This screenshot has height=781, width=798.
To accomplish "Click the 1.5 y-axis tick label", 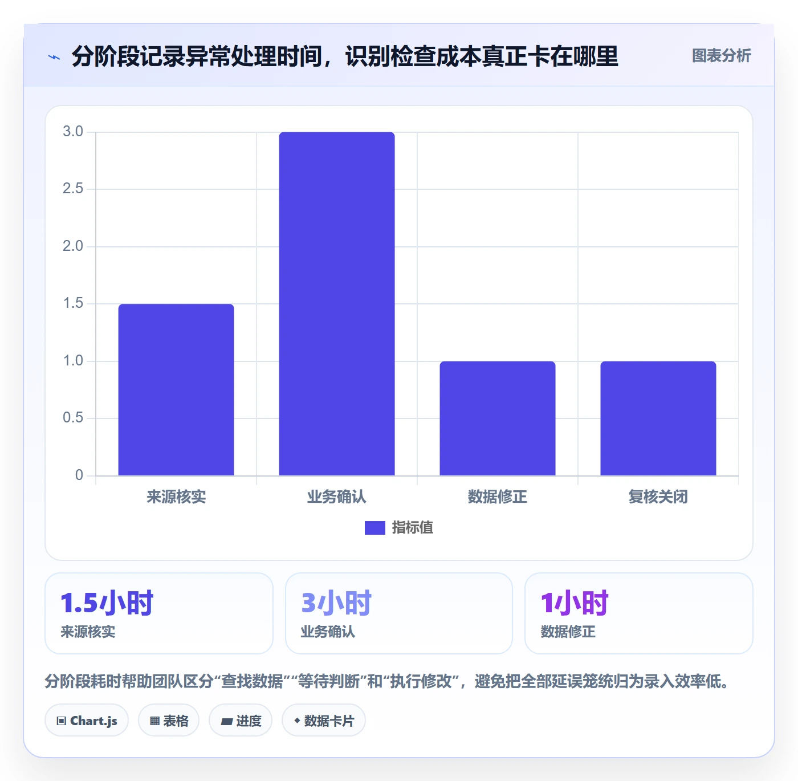I will point(73,303).
